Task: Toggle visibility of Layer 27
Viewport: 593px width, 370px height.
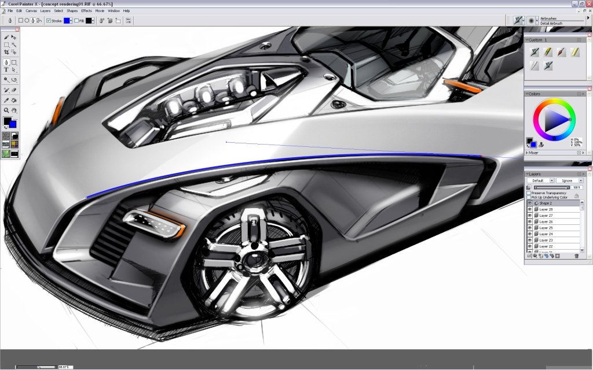Action: coord(529,216)
